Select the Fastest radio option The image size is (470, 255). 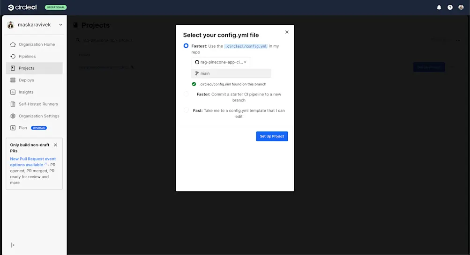(186, 46)
